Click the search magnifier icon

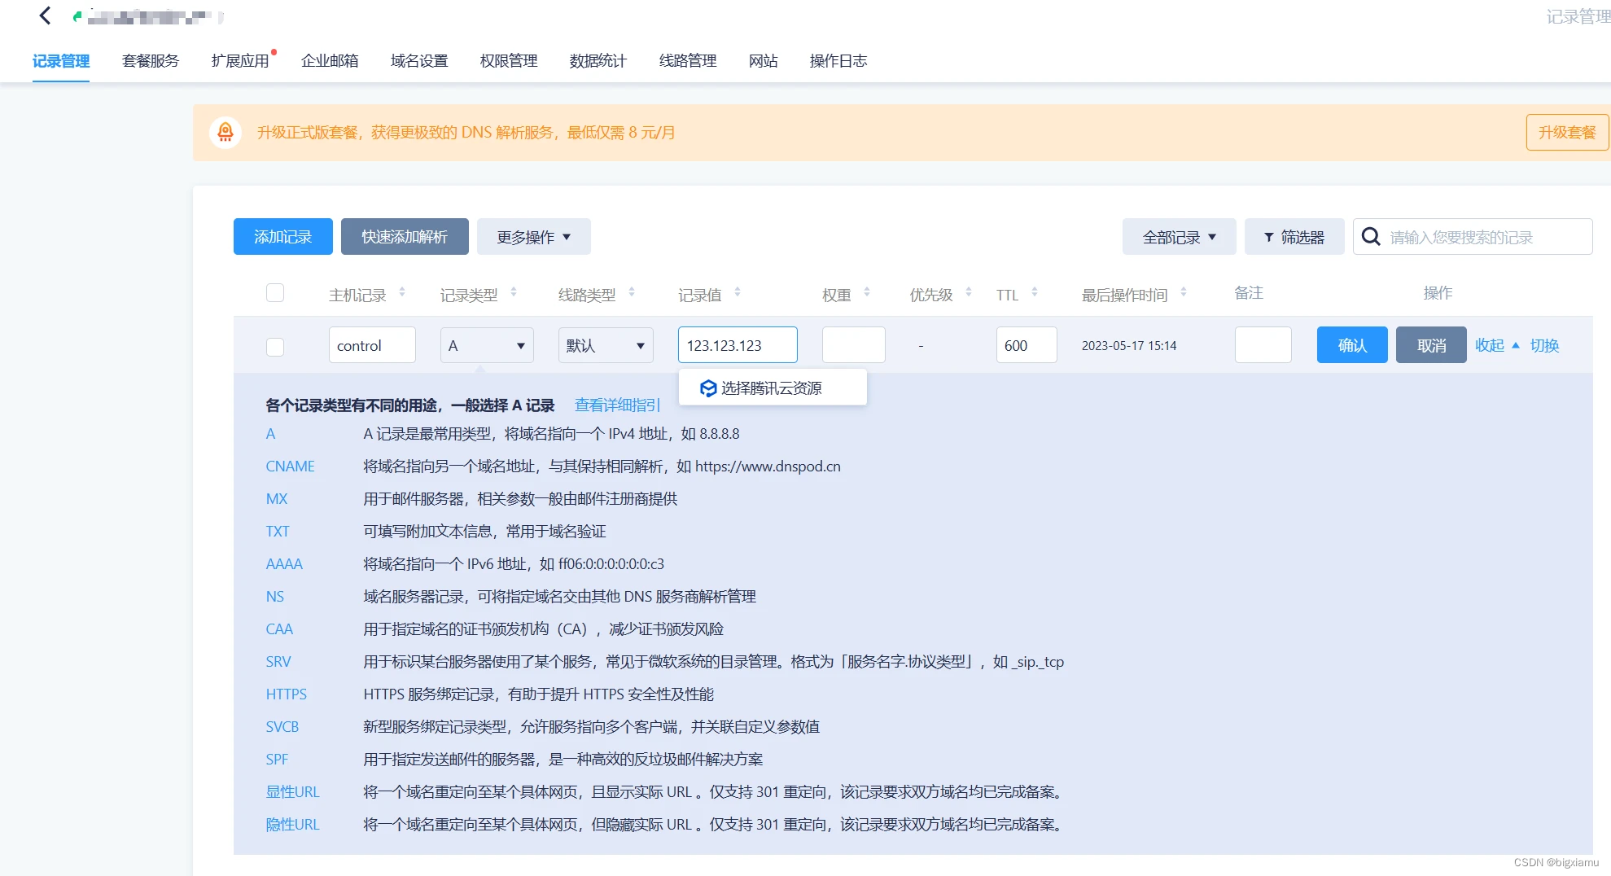[x=1371, y=236]
